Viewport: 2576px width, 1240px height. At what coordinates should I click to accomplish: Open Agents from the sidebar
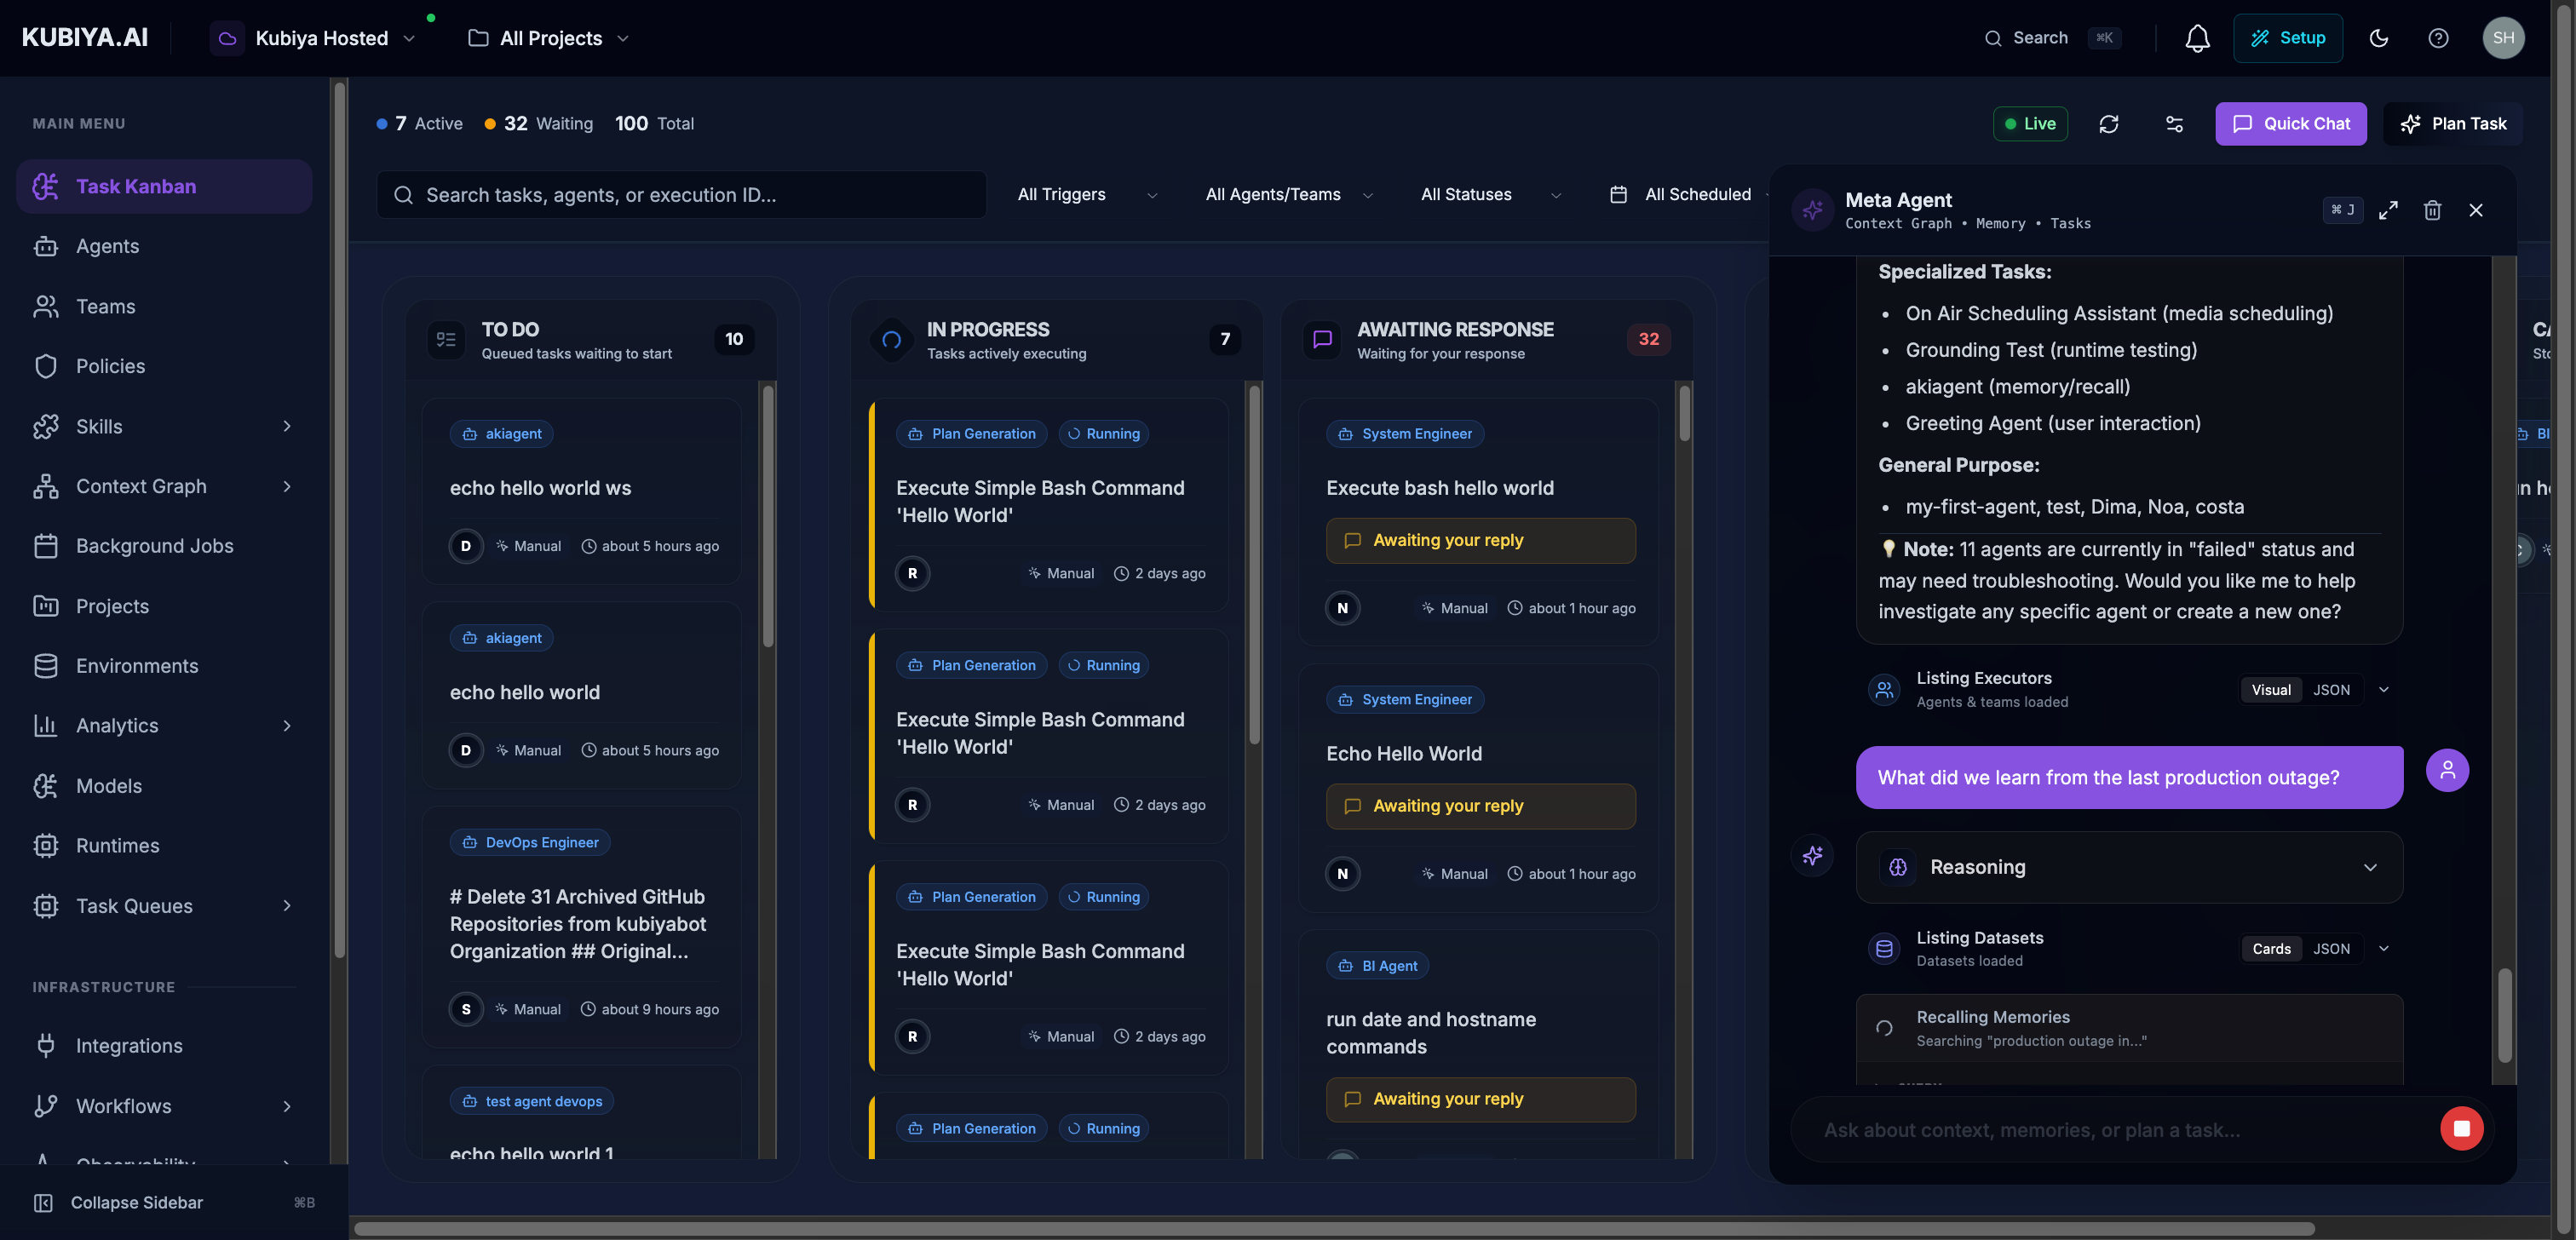pyautogui.click(x=107, y=246)
